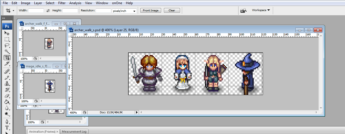Select the History Brush tool
The height and width of the screenshot is (134, 345).
[7, 90]
